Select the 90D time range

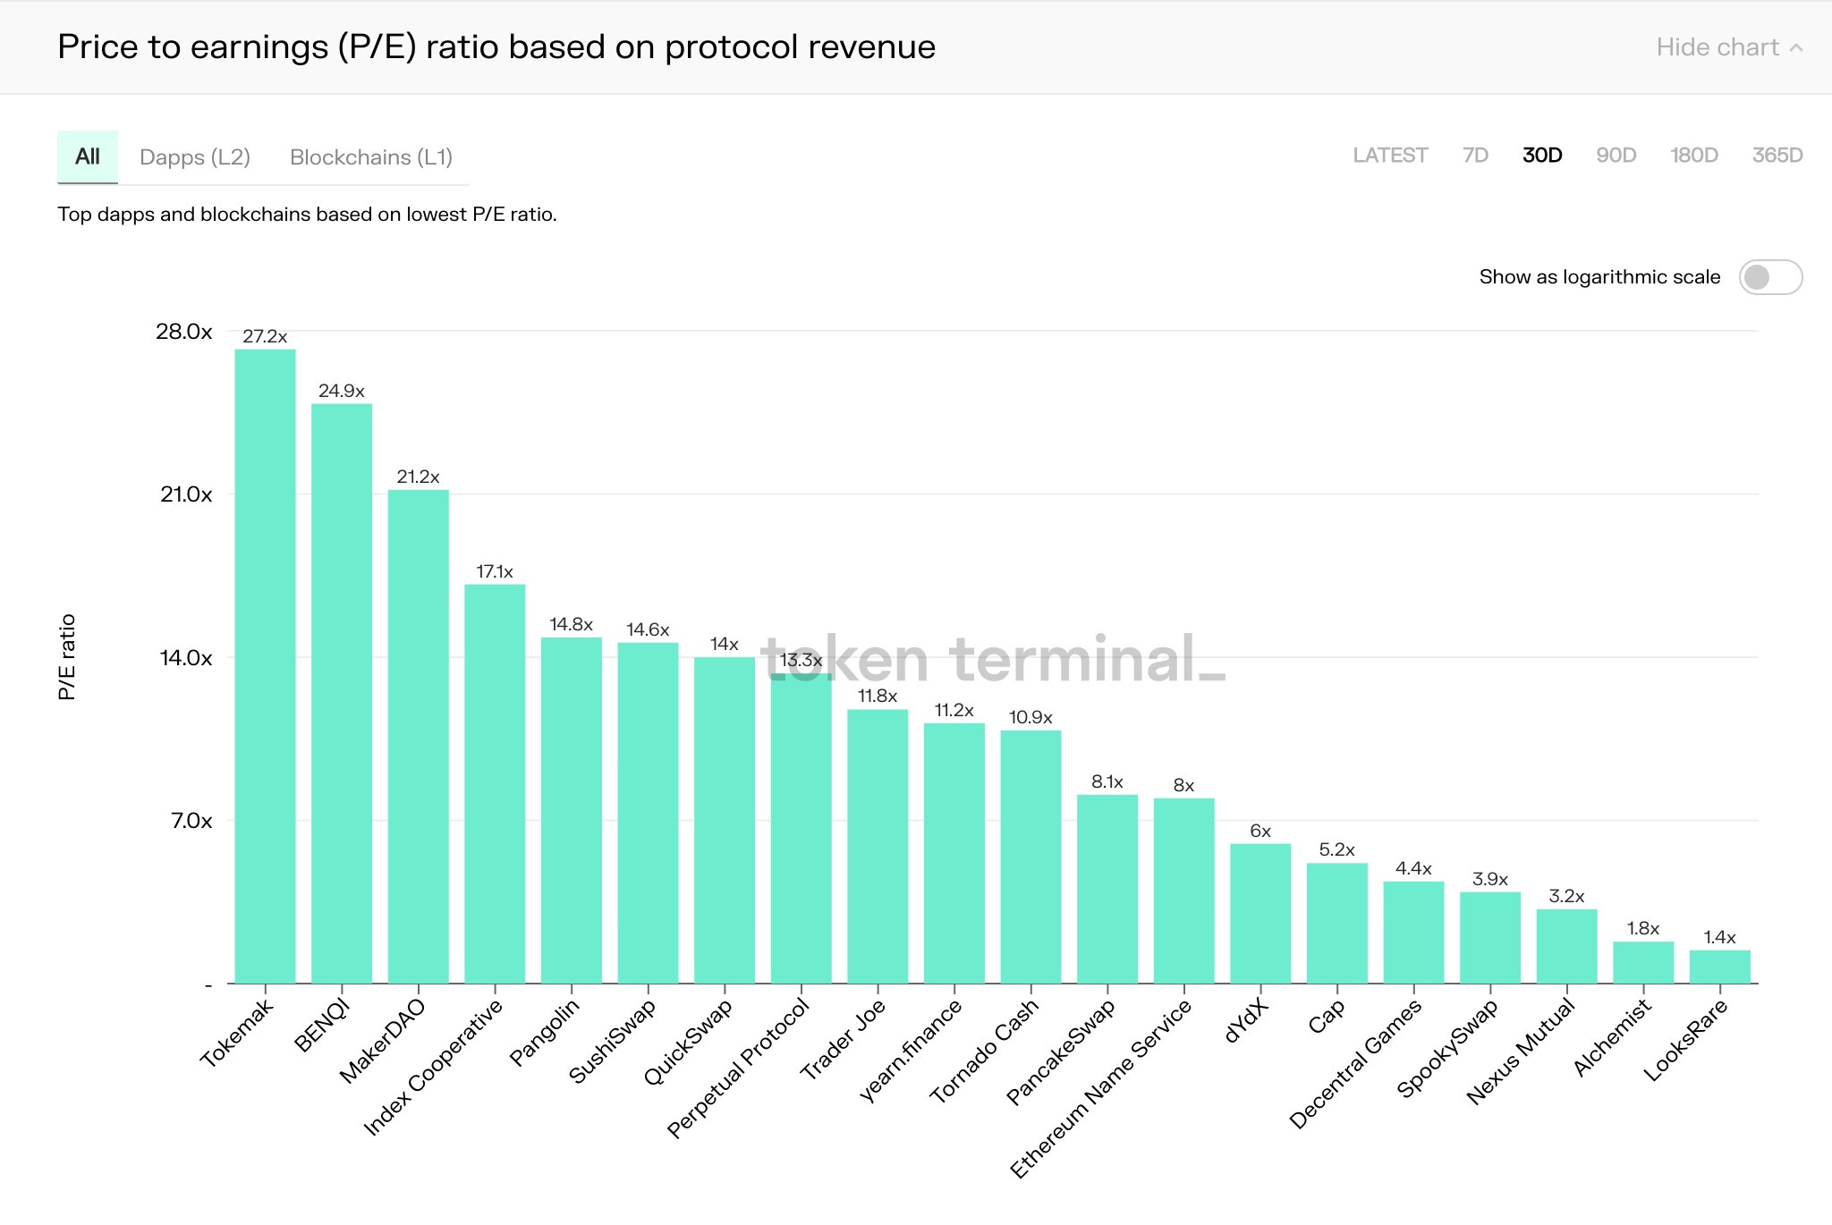coord(1616,156)
